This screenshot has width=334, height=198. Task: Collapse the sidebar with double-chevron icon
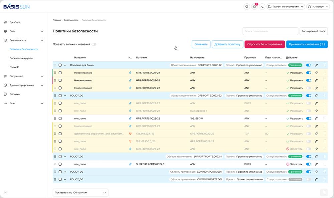[x=5, y=192]
